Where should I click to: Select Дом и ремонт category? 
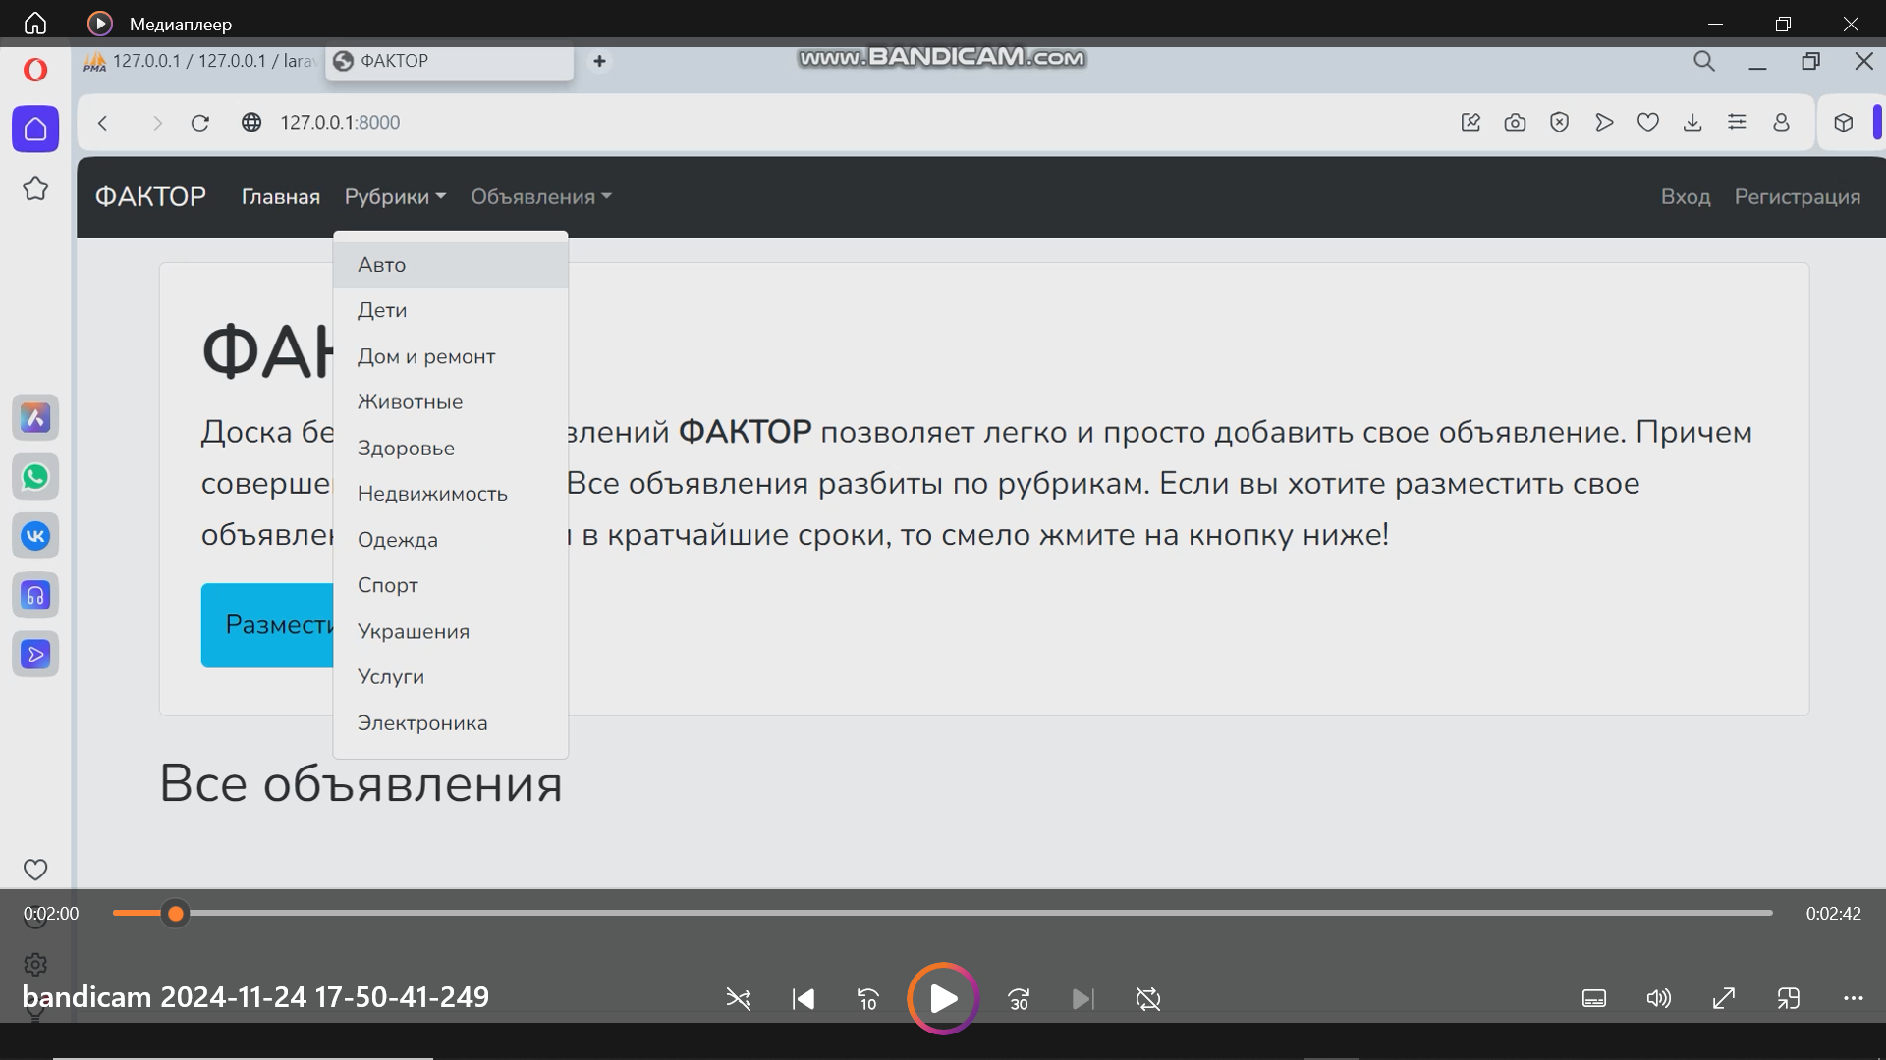[451, 356]
